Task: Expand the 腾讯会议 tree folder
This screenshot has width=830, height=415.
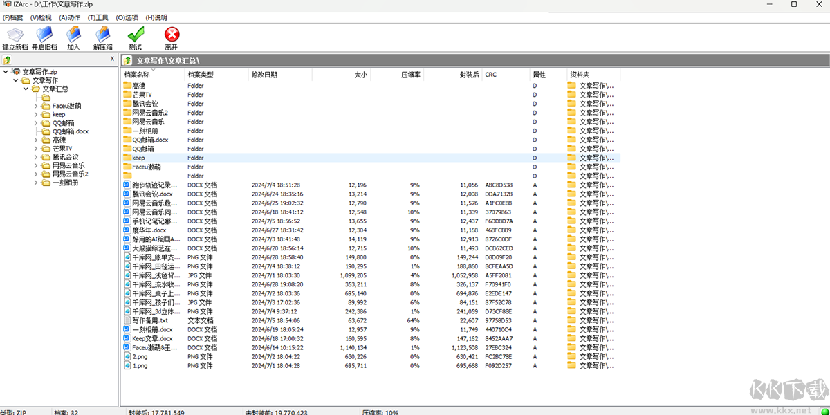Action: click(36, 157)
